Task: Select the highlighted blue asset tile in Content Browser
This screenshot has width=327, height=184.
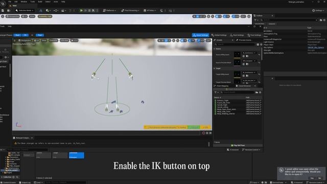Action: 77,155
